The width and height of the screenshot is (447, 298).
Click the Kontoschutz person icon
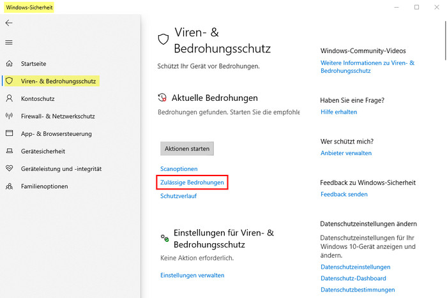click(x=10, y=98)
